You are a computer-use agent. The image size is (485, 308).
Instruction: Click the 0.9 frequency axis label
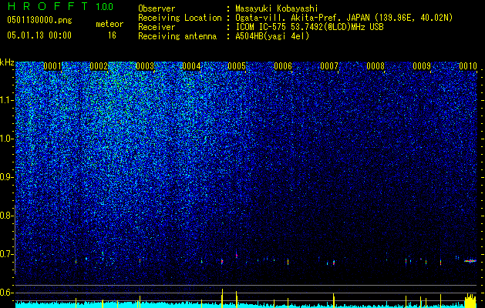pyautogui.click(x=7, y=177)
